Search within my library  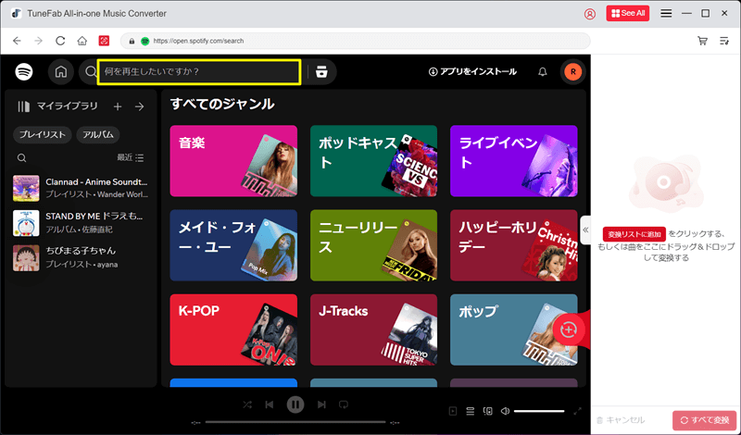(21, 157)
